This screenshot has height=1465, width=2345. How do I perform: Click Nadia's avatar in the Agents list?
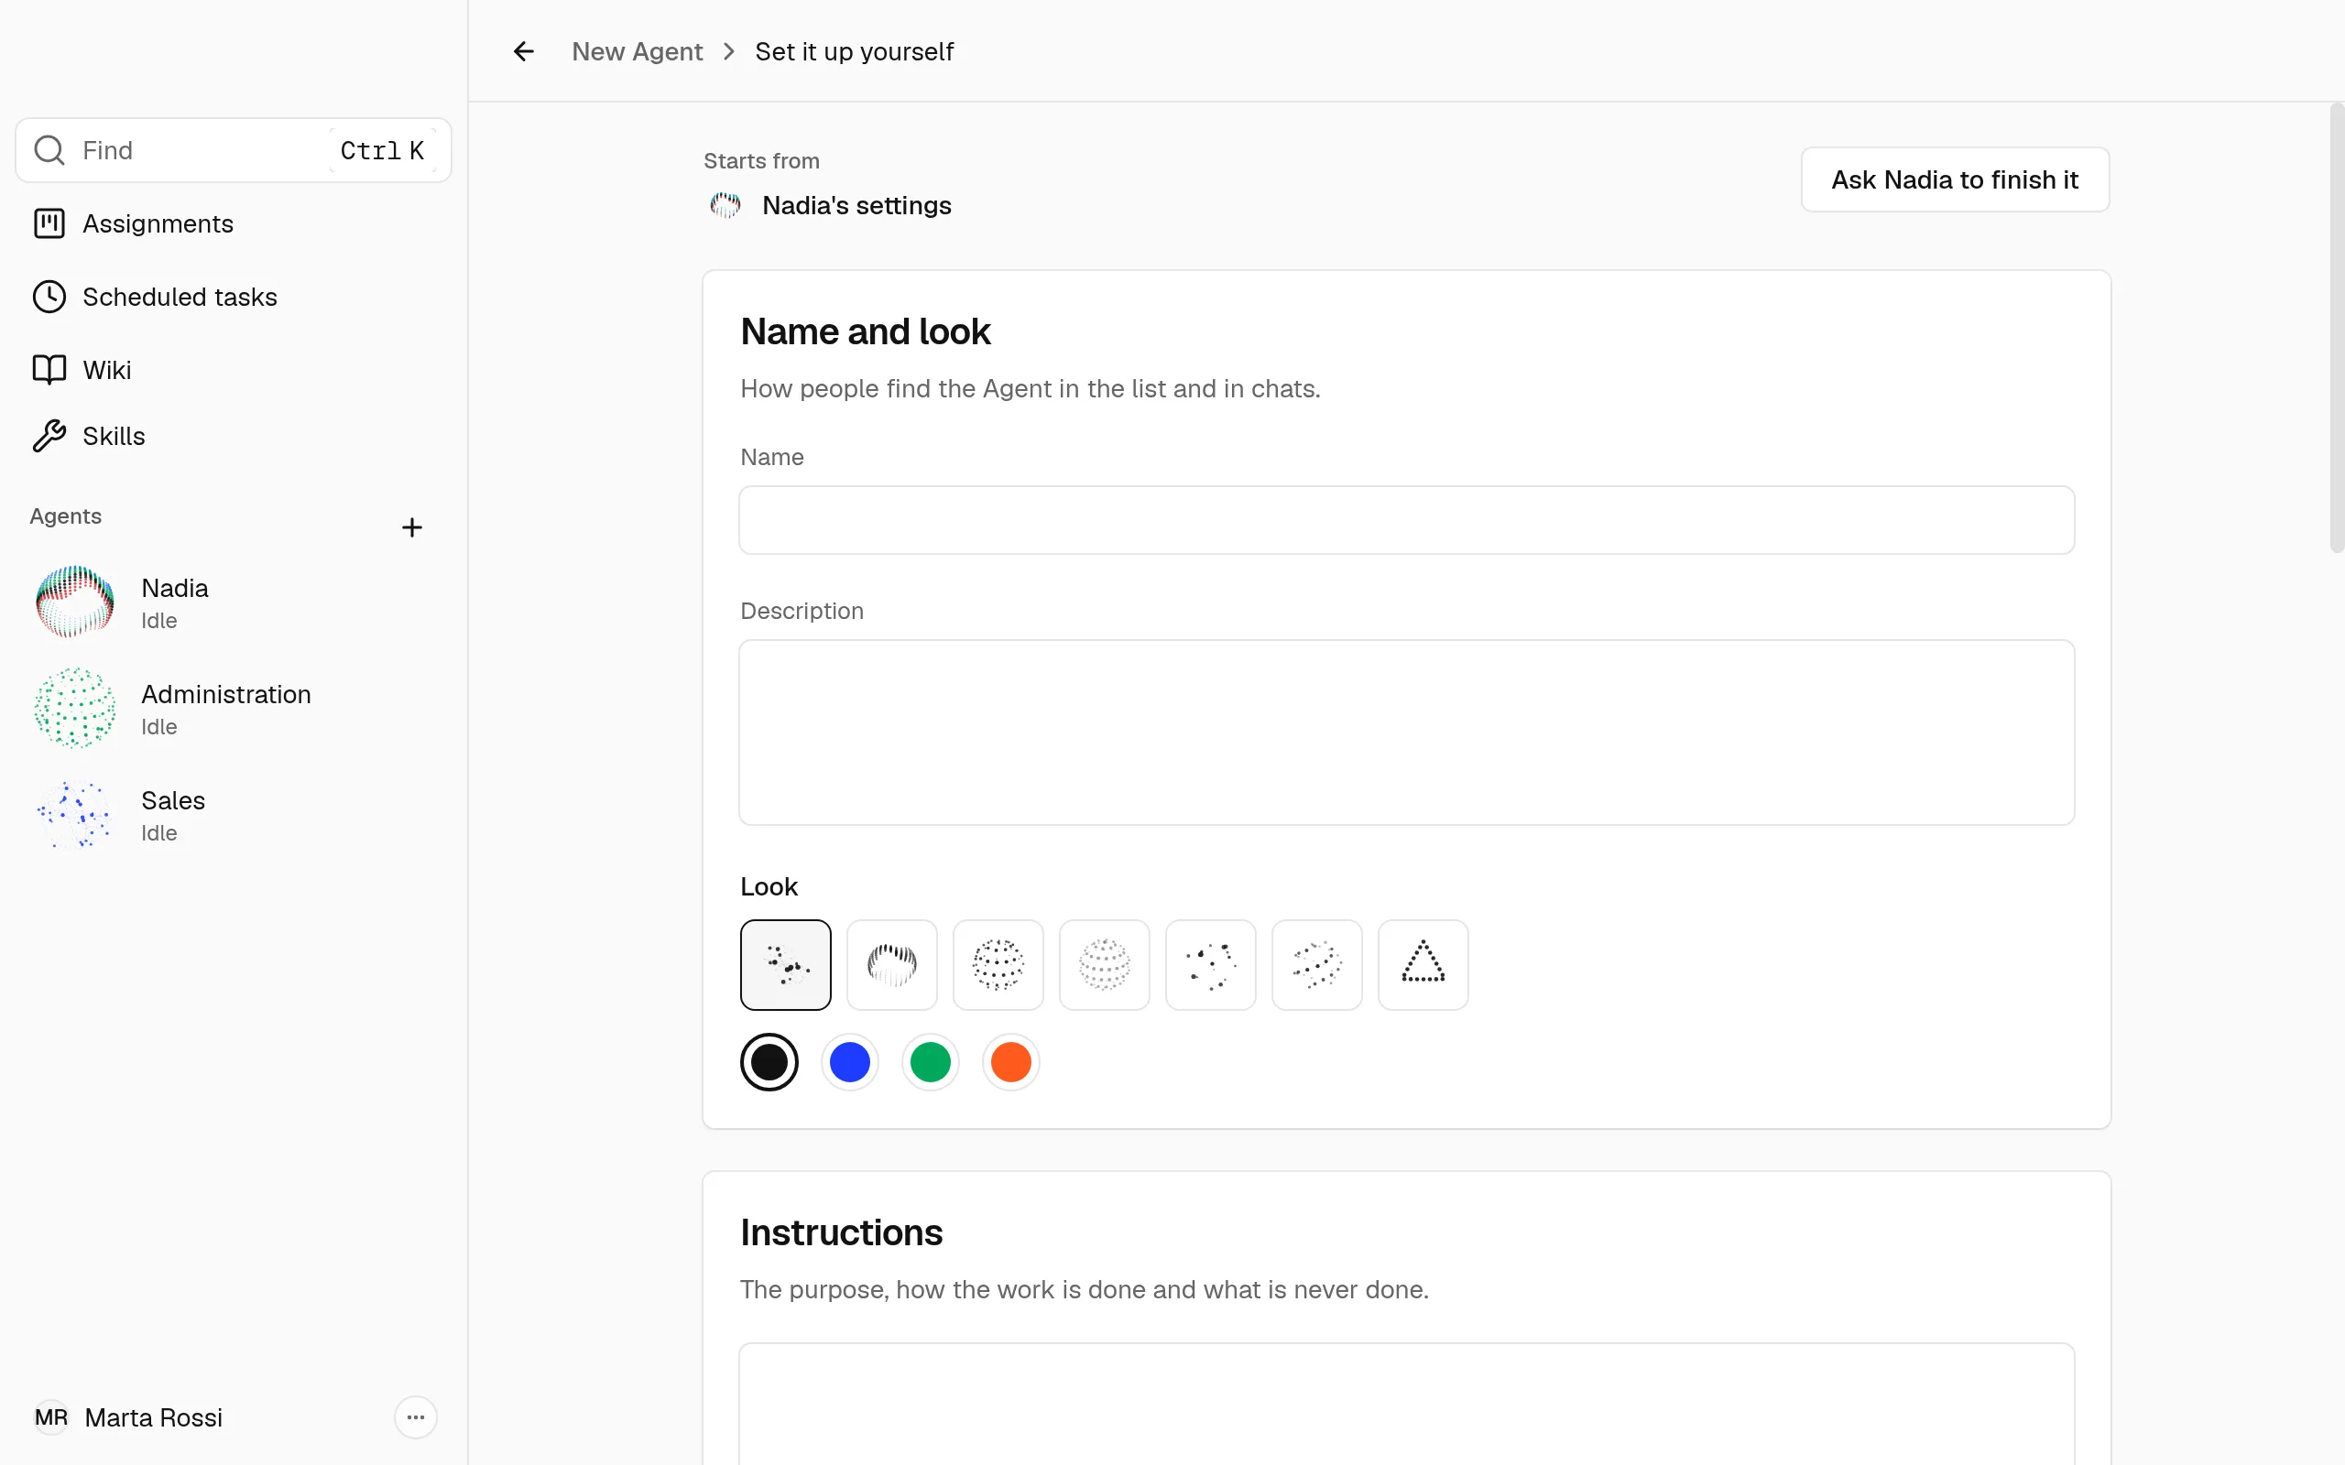[x=74, y=602]
